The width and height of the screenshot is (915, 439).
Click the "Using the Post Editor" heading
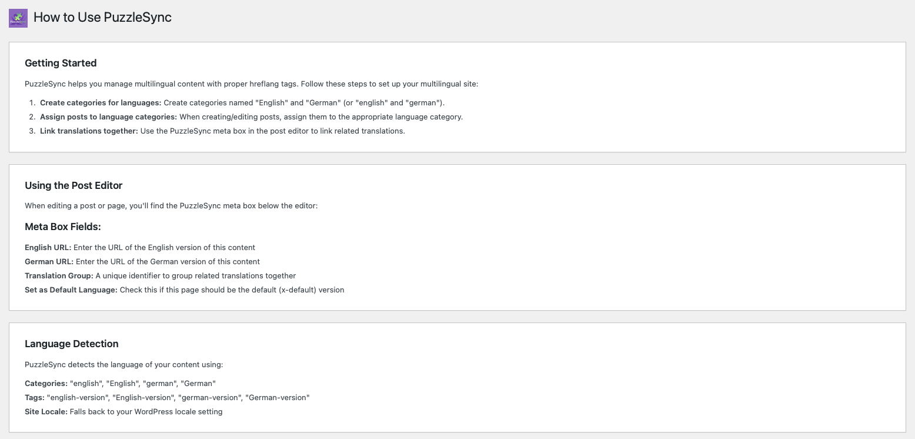pyautogui.click(x=74, y=185)
